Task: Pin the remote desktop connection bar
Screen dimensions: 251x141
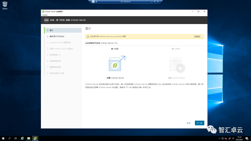Action: click(93, 1)
